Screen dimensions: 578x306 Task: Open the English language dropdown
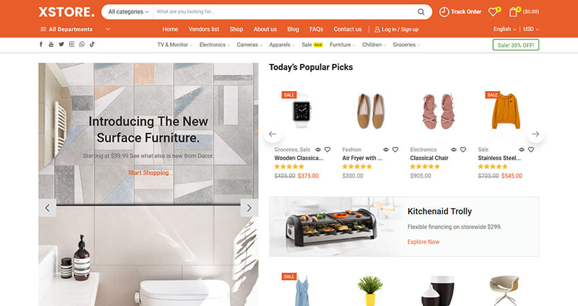tap(505, 29)
